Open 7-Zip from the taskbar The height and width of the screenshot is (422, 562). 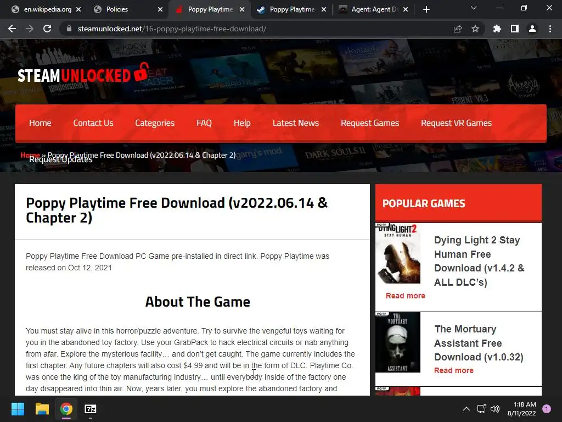91,409
